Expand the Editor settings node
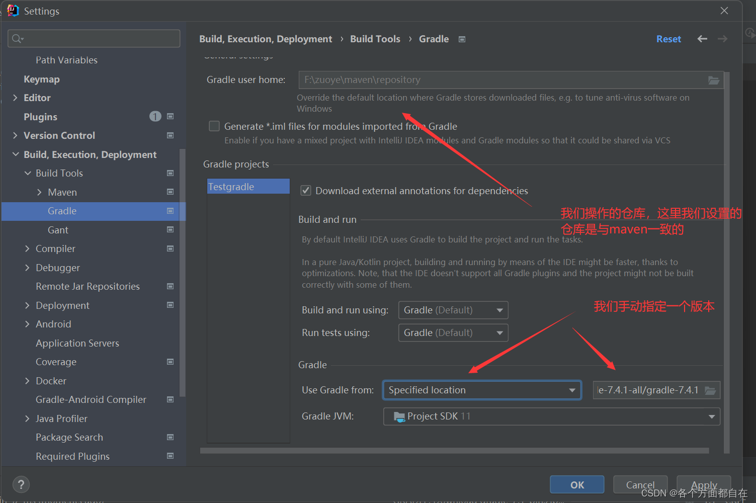 point(15,98)
